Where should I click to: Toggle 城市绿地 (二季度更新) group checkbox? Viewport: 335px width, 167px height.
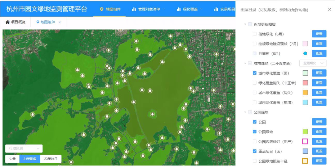pyautogui.click(x=250, y=63)
